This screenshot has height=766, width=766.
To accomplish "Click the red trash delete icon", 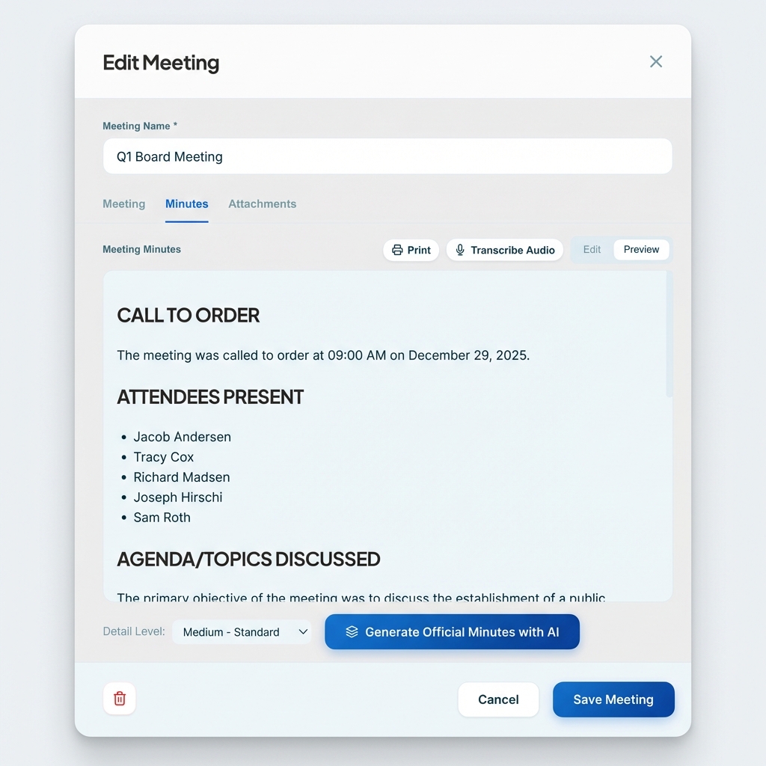I will coord(119,698).
